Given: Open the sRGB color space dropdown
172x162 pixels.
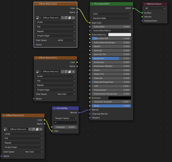Looking at the screenshot, I should click(x=66, y=40).
